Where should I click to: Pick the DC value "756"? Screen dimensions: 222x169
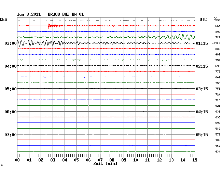pos(218,60)
